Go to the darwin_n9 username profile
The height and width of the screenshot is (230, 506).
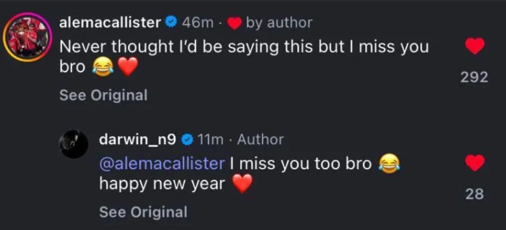pos(138,139)
